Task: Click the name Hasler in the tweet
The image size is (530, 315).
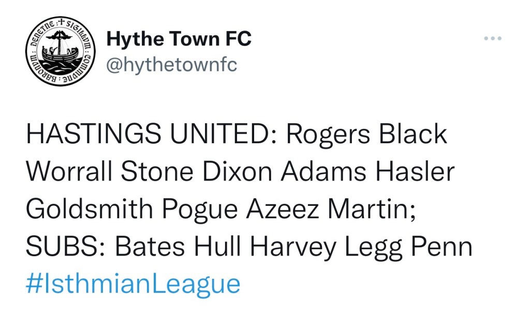Action: [x=415, y=173]
